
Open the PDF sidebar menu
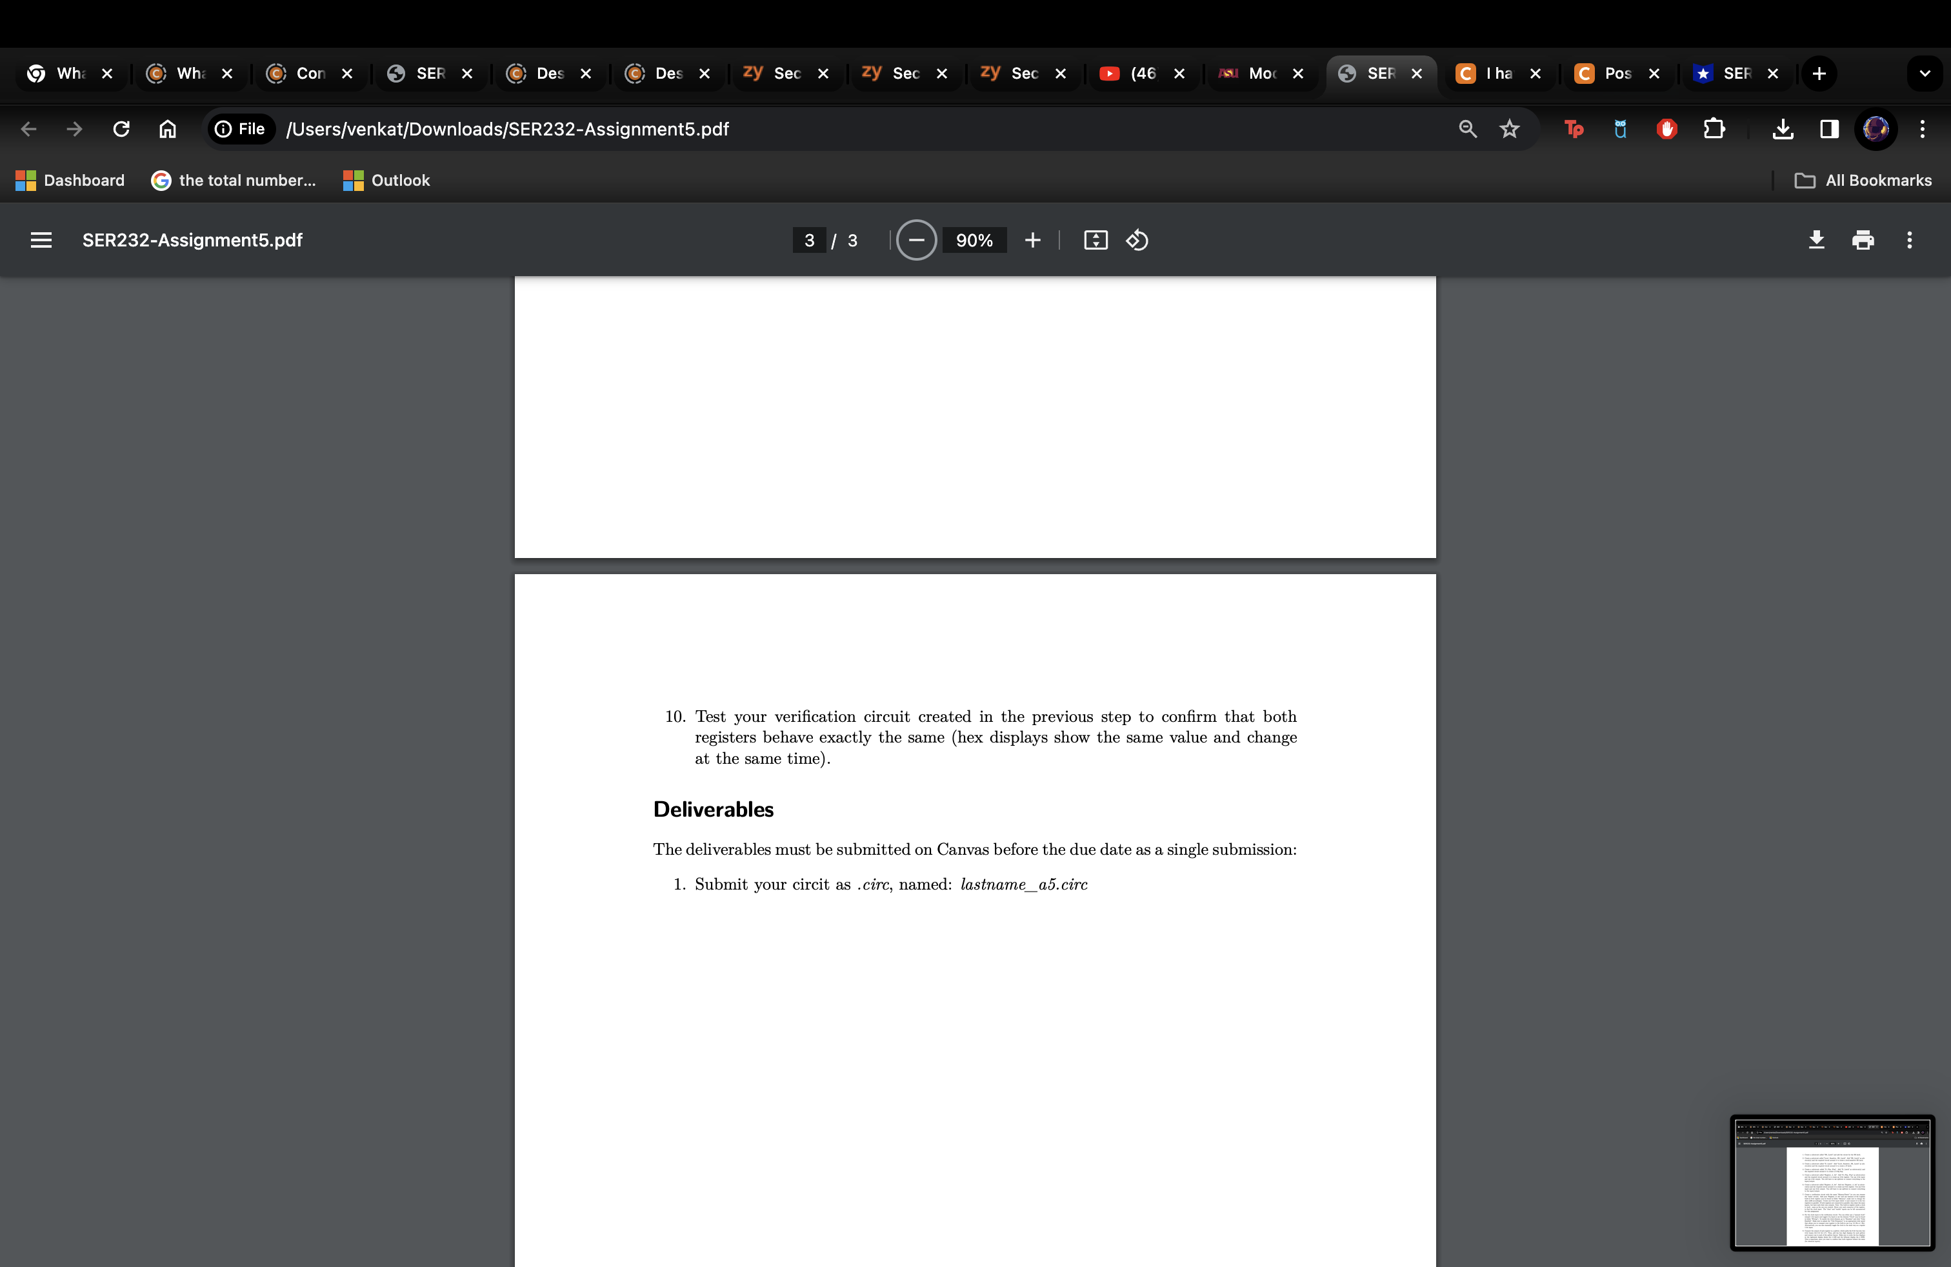pyautogui.click(x=40, y=239)
